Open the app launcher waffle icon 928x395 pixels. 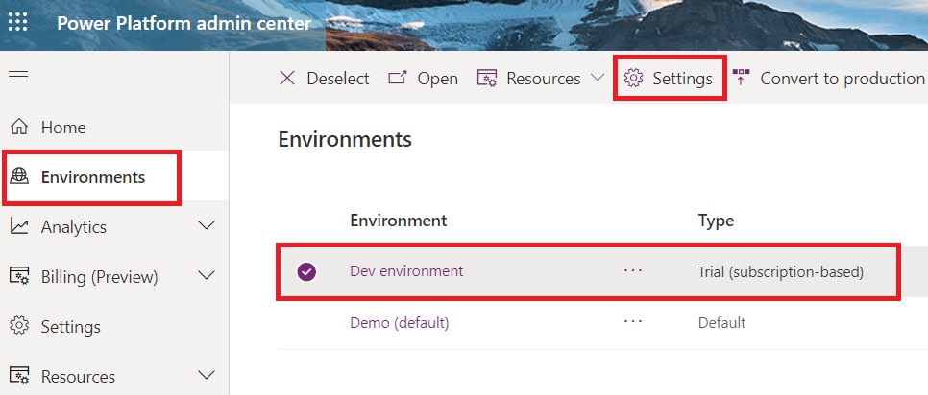[x=18, y=23]
